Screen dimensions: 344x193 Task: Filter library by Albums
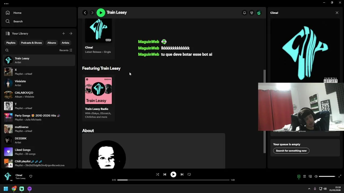coord(52,43)
